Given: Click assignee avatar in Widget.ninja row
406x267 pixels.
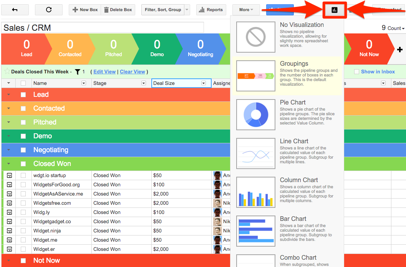Looking at the screenshot, I should 217,231.
